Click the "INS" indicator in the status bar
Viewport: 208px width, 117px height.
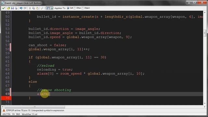(18, 114)
